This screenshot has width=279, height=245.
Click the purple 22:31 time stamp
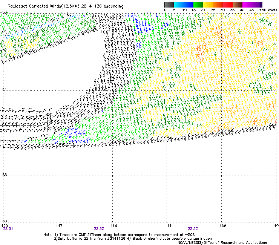tap(8, 229)
